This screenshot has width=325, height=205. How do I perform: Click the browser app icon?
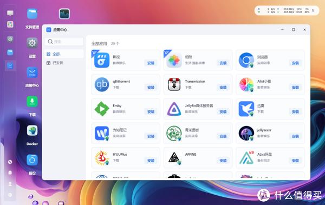tap(246, 60)
